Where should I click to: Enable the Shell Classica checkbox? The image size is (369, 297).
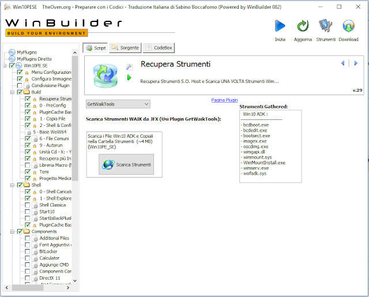pyautogui.click(x=28, y=205)
